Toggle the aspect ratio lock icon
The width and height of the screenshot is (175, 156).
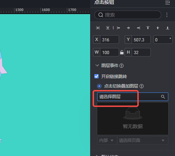122,52
